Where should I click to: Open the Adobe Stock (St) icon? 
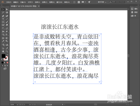pos(79,2)
